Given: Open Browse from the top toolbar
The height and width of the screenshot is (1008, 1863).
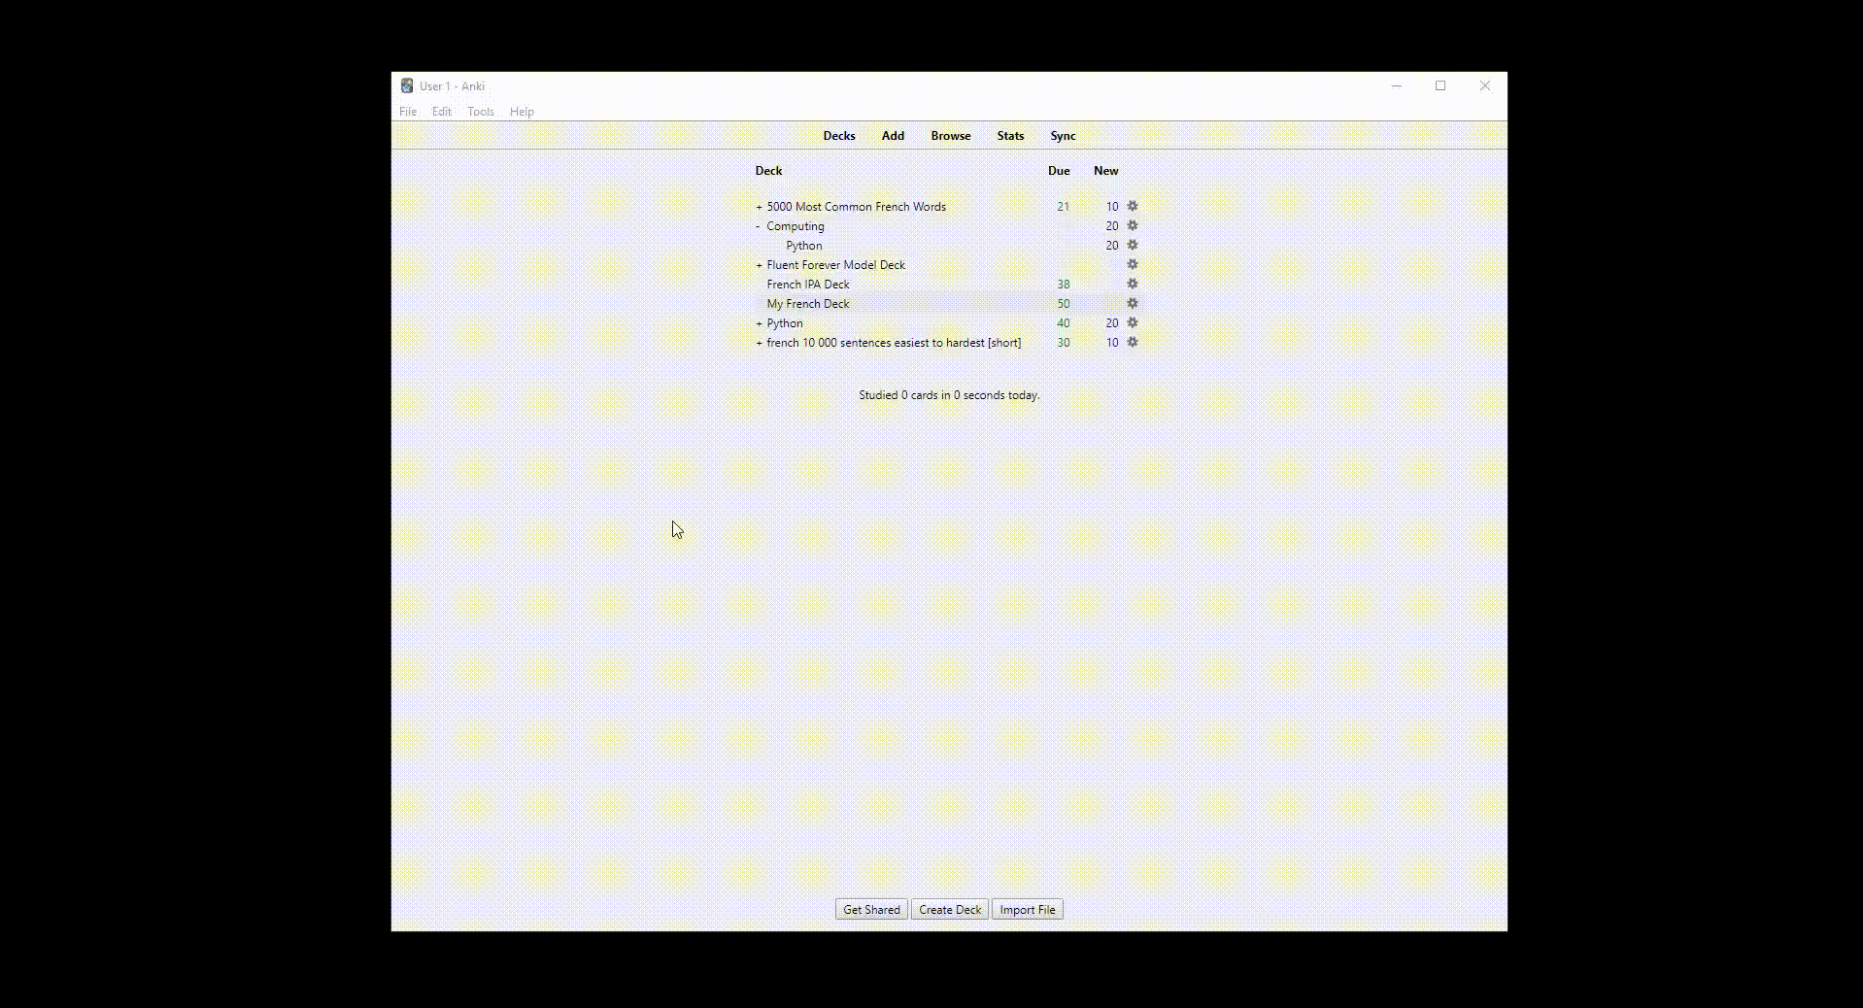Looking at the screenshot, I should coord(950,136).
